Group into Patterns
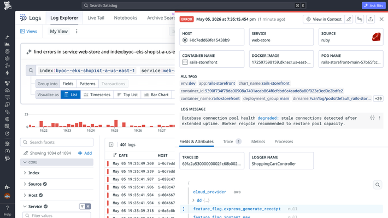The width and height of the screenshot is (388, 218). (87, 84)
